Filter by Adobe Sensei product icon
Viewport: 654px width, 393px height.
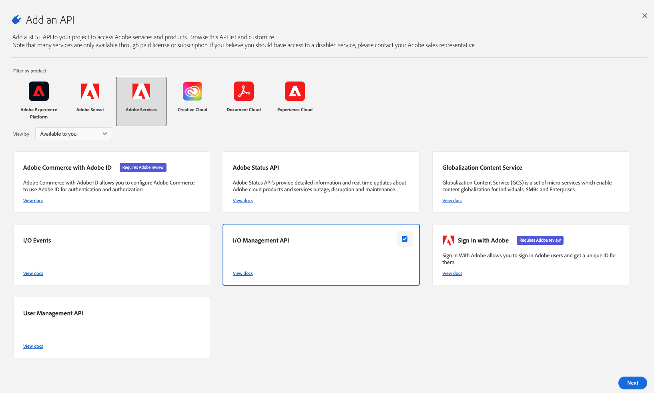click(x=90, y=91)
